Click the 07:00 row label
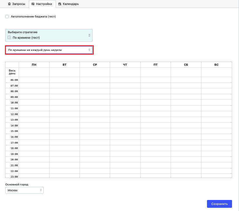This screenshot has height=211, width=239. click(x=14, y=86)
